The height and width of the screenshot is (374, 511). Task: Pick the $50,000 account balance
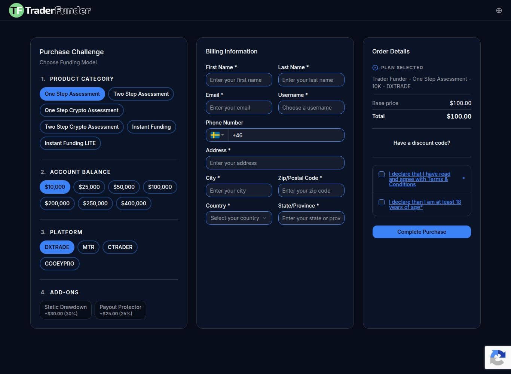tap(124, 187)
